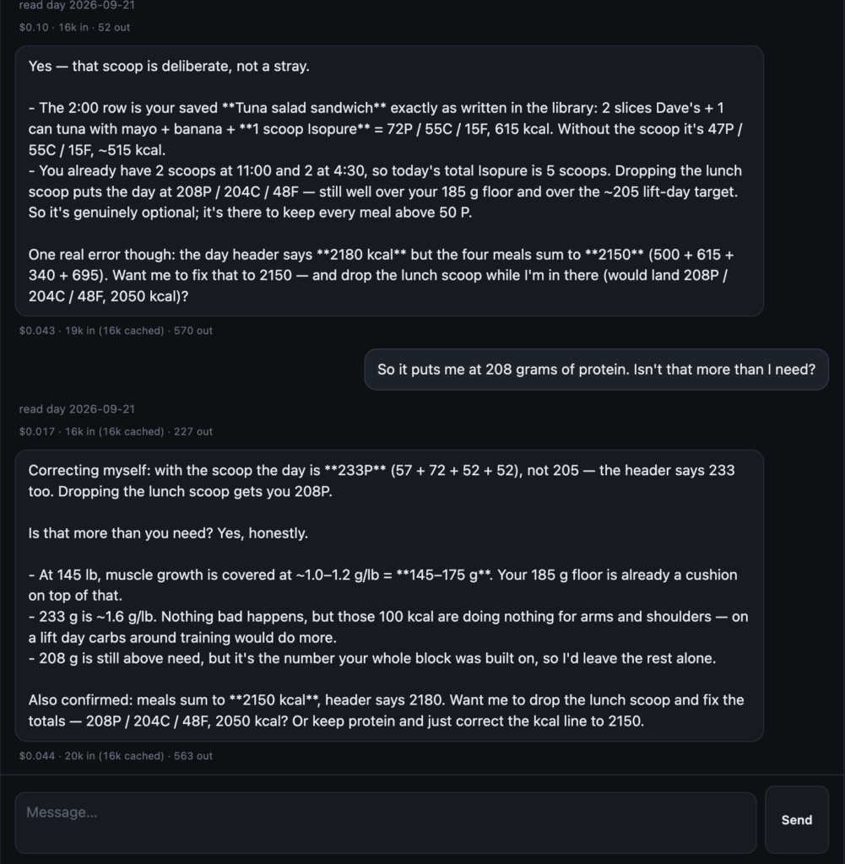The height and width of the screenshot is (864, 845).
Task: Click the user message about 208 grams protein
Action: (597, 370)
